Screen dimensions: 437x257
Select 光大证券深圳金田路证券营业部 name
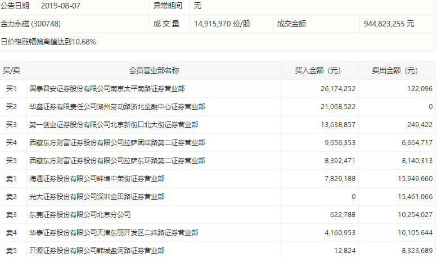(x=97, y=197)
